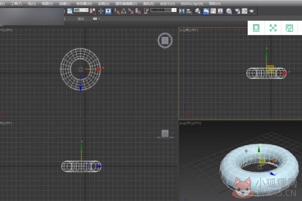
Task: Expand the named selection sets dropdown
Action: pyautogui.click(x=174, y=10)
